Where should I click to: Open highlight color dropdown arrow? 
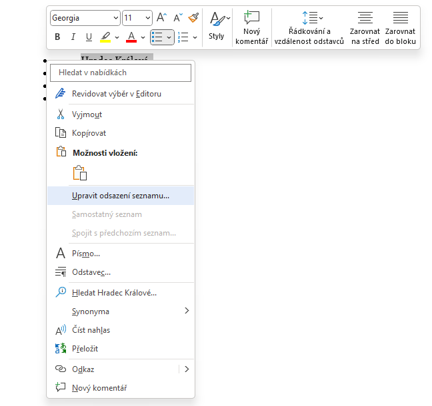[x=117, y=37]
